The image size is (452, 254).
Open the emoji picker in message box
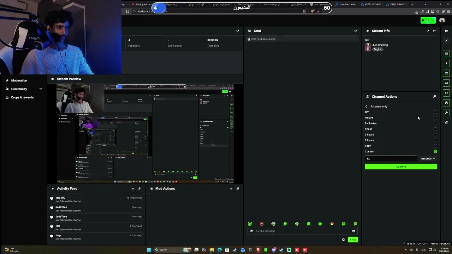353,231
